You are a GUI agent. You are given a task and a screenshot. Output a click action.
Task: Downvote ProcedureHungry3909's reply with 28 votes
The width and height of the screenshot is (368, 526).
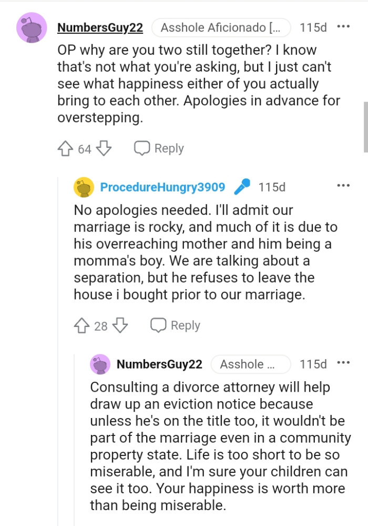point(120,326)
